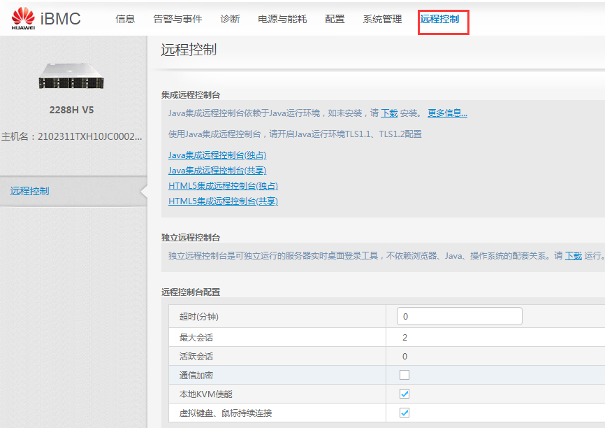Launch HTML5集成远程控制台(共享)
605x428 pixels.
click(x=223, y=201)
